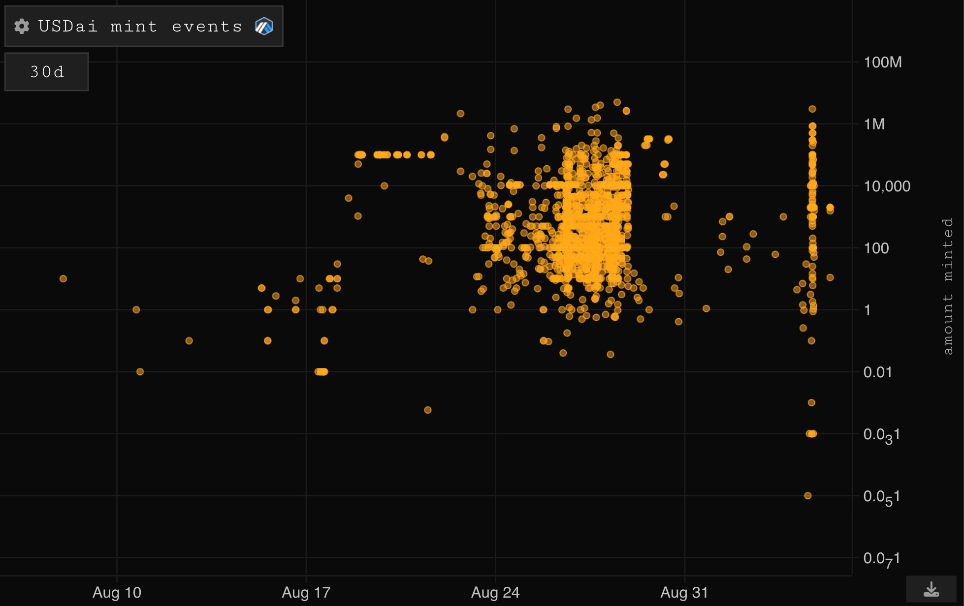Click the Aug 10 date label
The height and width of the screenshot is (606, 964).
pyautogui.click(x=117, y=592)
